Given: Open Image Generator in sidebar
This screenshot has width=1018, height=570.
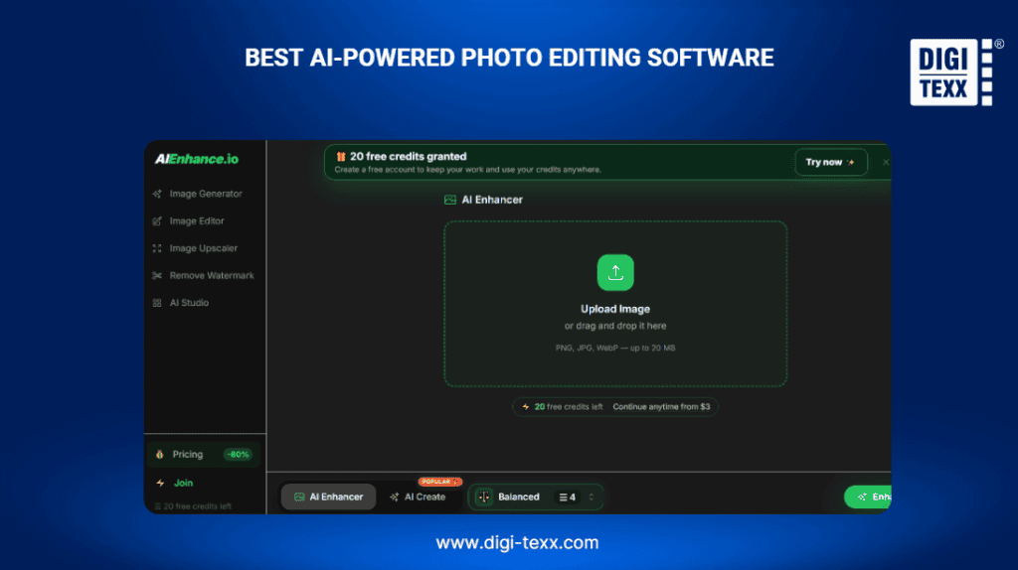Looking at the screenshot, I should point(205,194).
